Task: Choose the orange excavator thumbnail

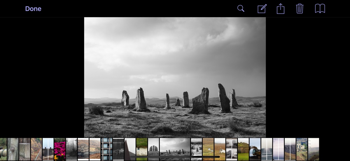Action: 255,149
